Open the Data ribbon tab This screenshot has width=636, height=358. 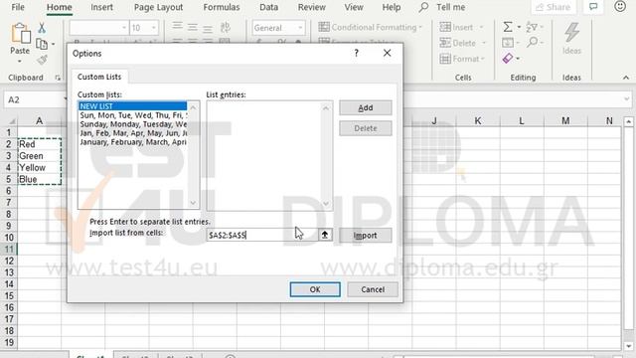[x=268, y=7]
